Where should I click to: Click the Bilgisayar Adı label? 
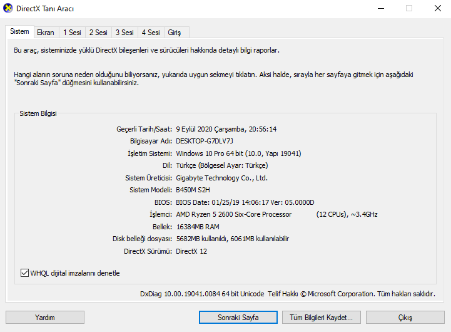[151, 142]
